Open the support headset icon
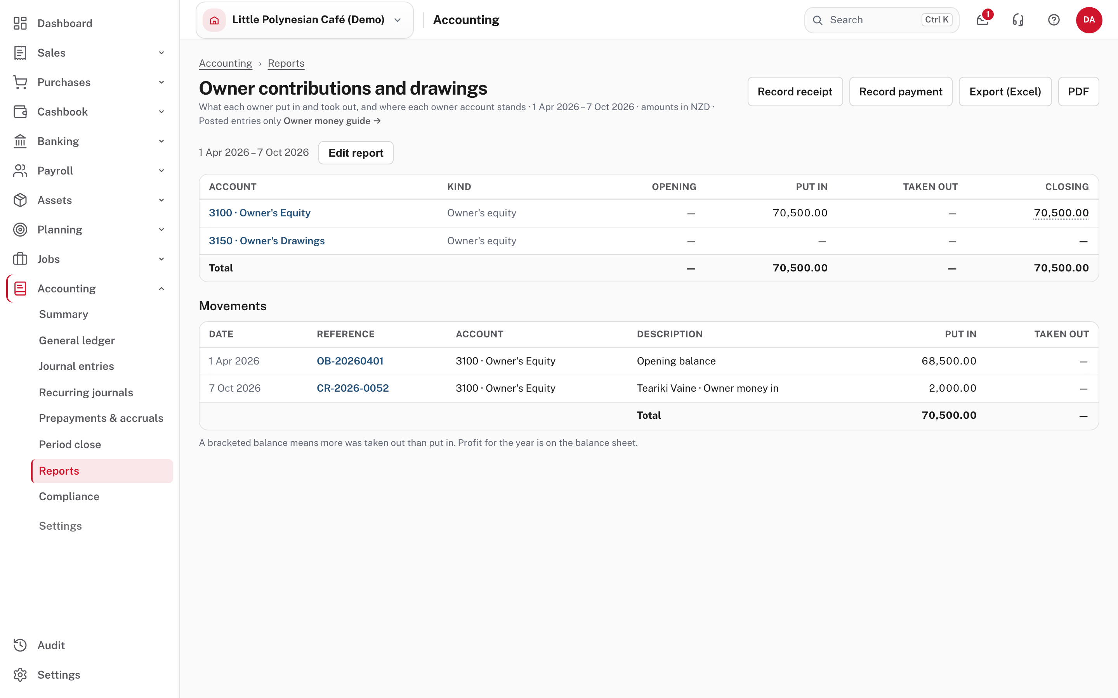This screenshot has height=698, width=1118. (x=1018, y=20)
